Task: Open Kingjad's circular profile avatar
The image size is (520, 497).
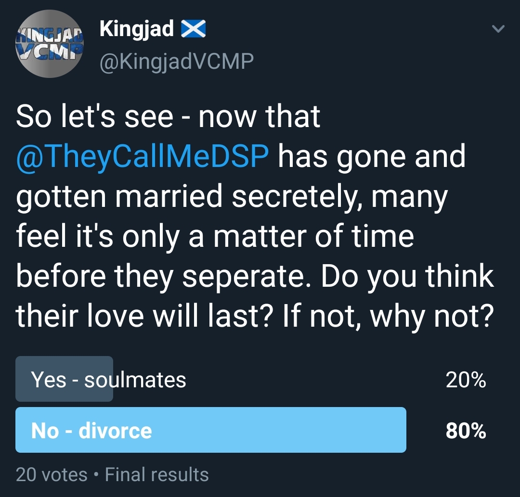Action: (x=50, y=44)
